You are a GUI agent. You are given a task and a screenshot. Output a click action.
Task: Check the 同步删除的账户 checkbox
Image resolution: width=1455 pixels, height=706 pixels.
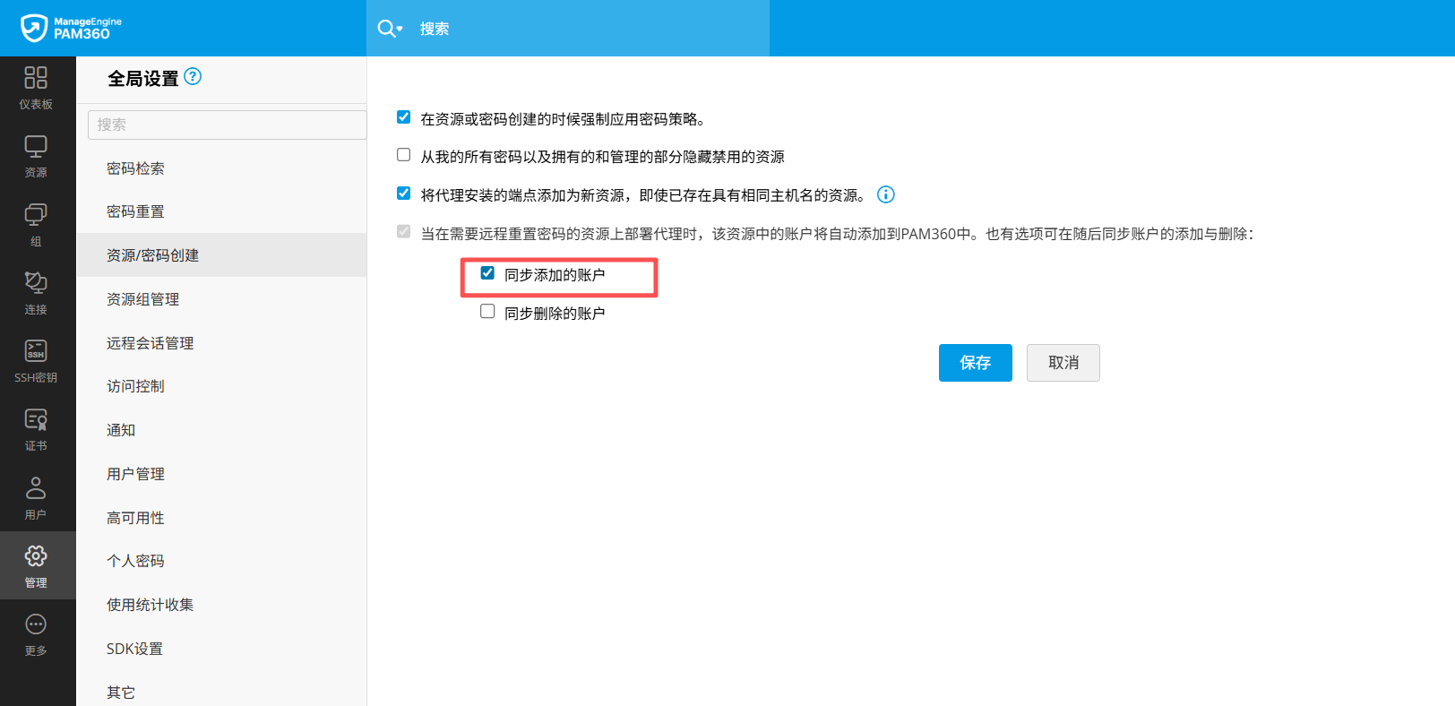tap(487, 312)
